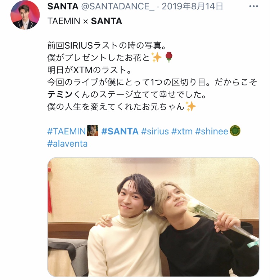Open the #TAEMIN hashtag
Image resolution: width=270 pixels, height=280 pixels.
point(67,132)
